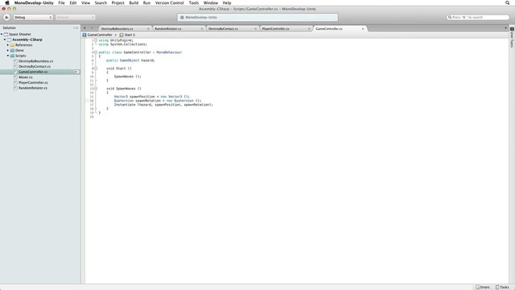Close the RandomRotator.cs tab
The width and height of the screenshot is (515, 290).
[202, 29]
